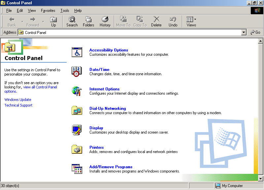264x190 pixels.
Task: Click the Go button beside address bar
Action: [255, 32]
